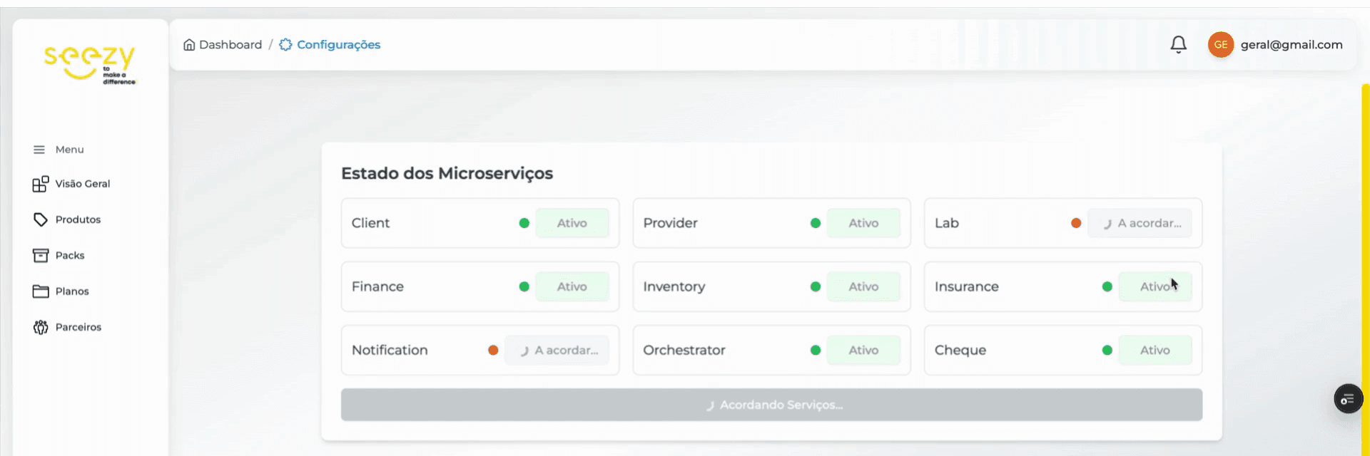1370x456 pixels.
Task: Click the Provider service name
Action: pyautogui.click(x=670, y=223)
